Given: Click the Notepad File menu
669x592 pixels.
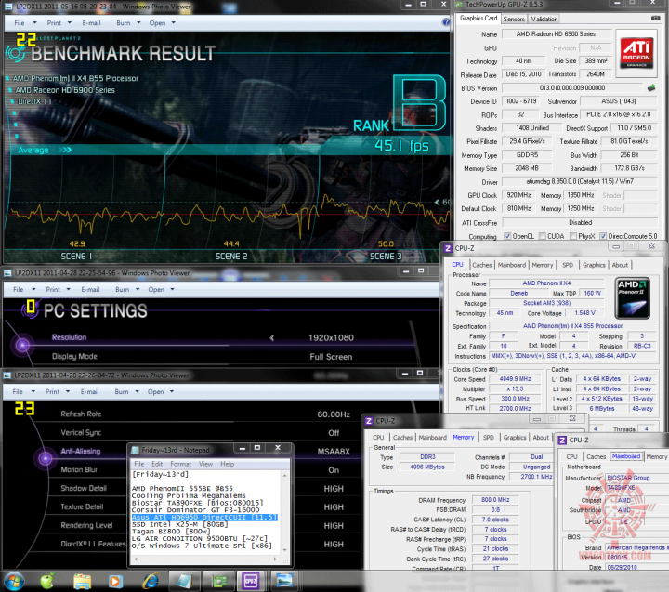Looking at the screenshot, I should (x=139, y=464).
